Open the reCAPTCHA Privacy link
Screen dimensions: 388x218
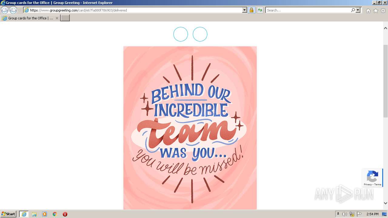pyautogui.click(x=368, y=184)
